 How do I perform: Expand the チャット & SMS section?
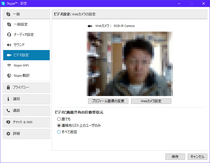click(26, 122)
